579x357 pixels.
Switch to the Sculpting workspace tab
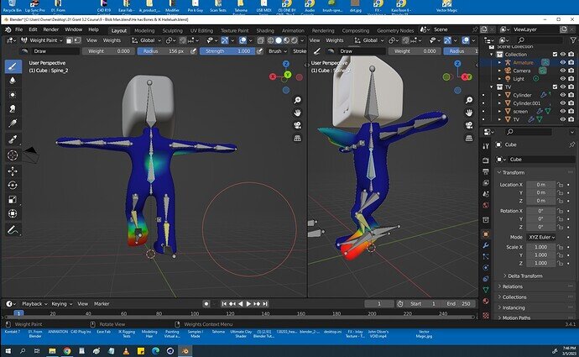pyautogui.click(x=173, y=31)
